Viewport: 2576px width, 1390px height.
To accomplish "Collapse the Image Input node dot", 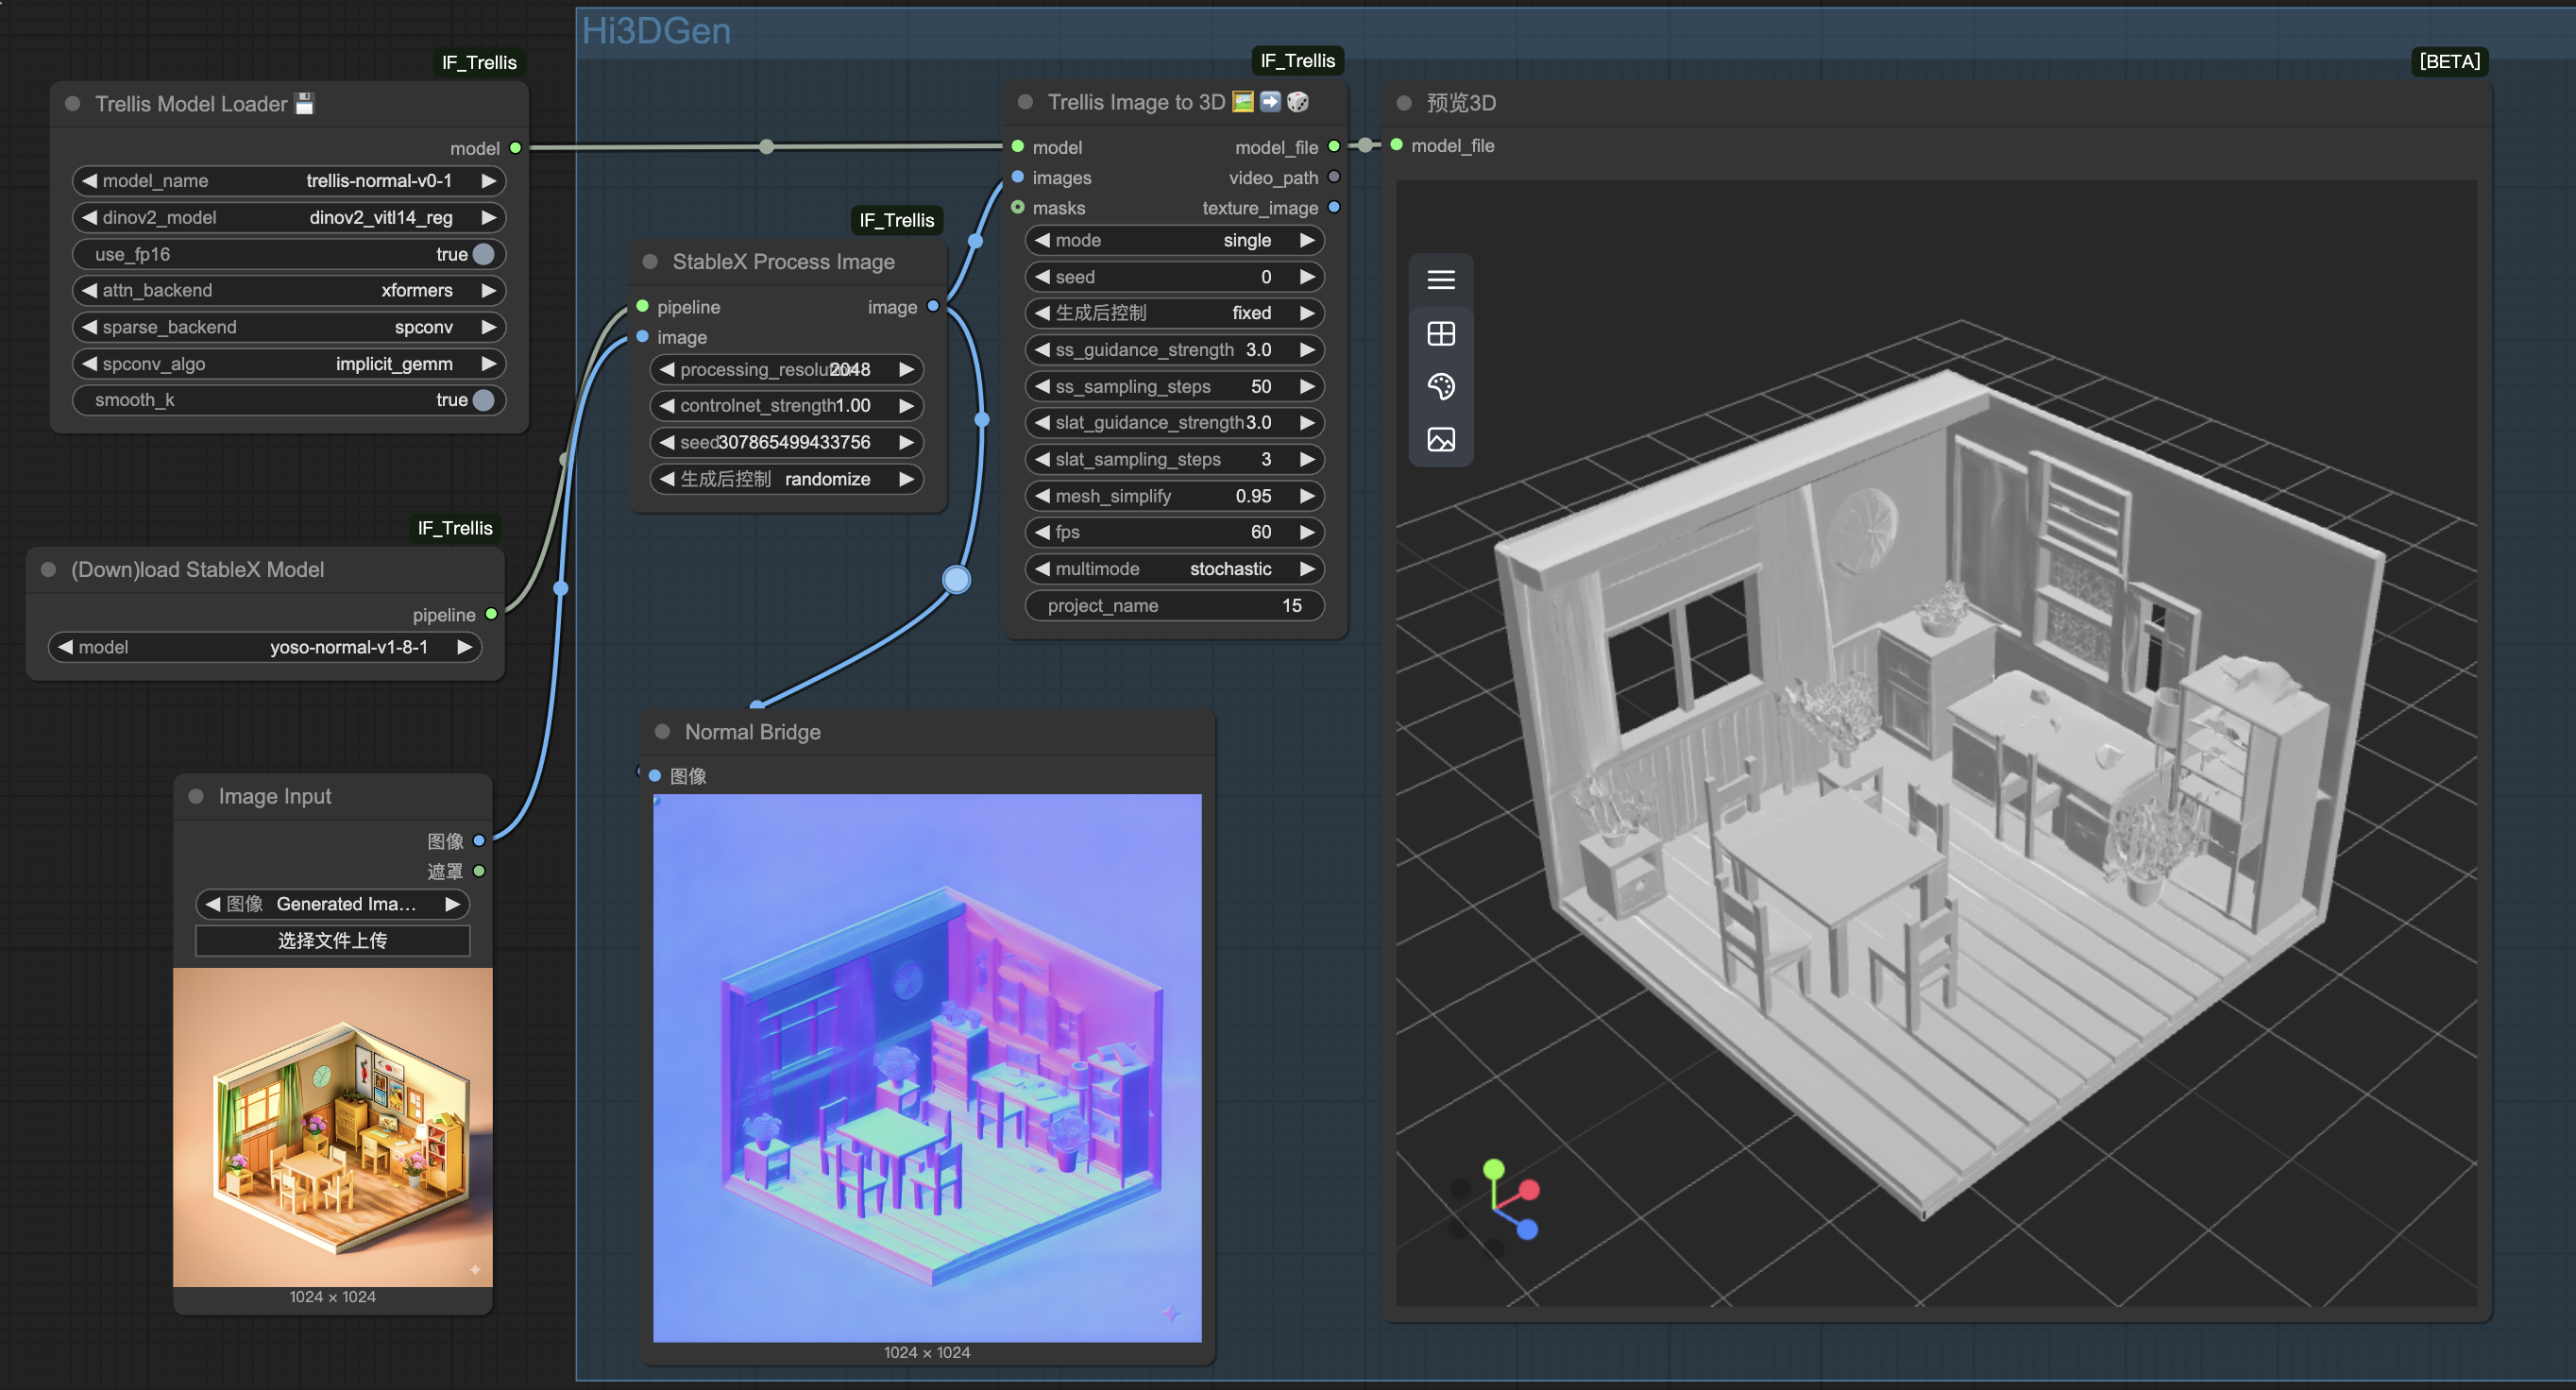I will [x=196, y=796].
